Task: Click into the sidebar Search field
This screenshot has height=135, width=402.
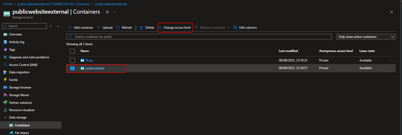Action: (24, 26)
